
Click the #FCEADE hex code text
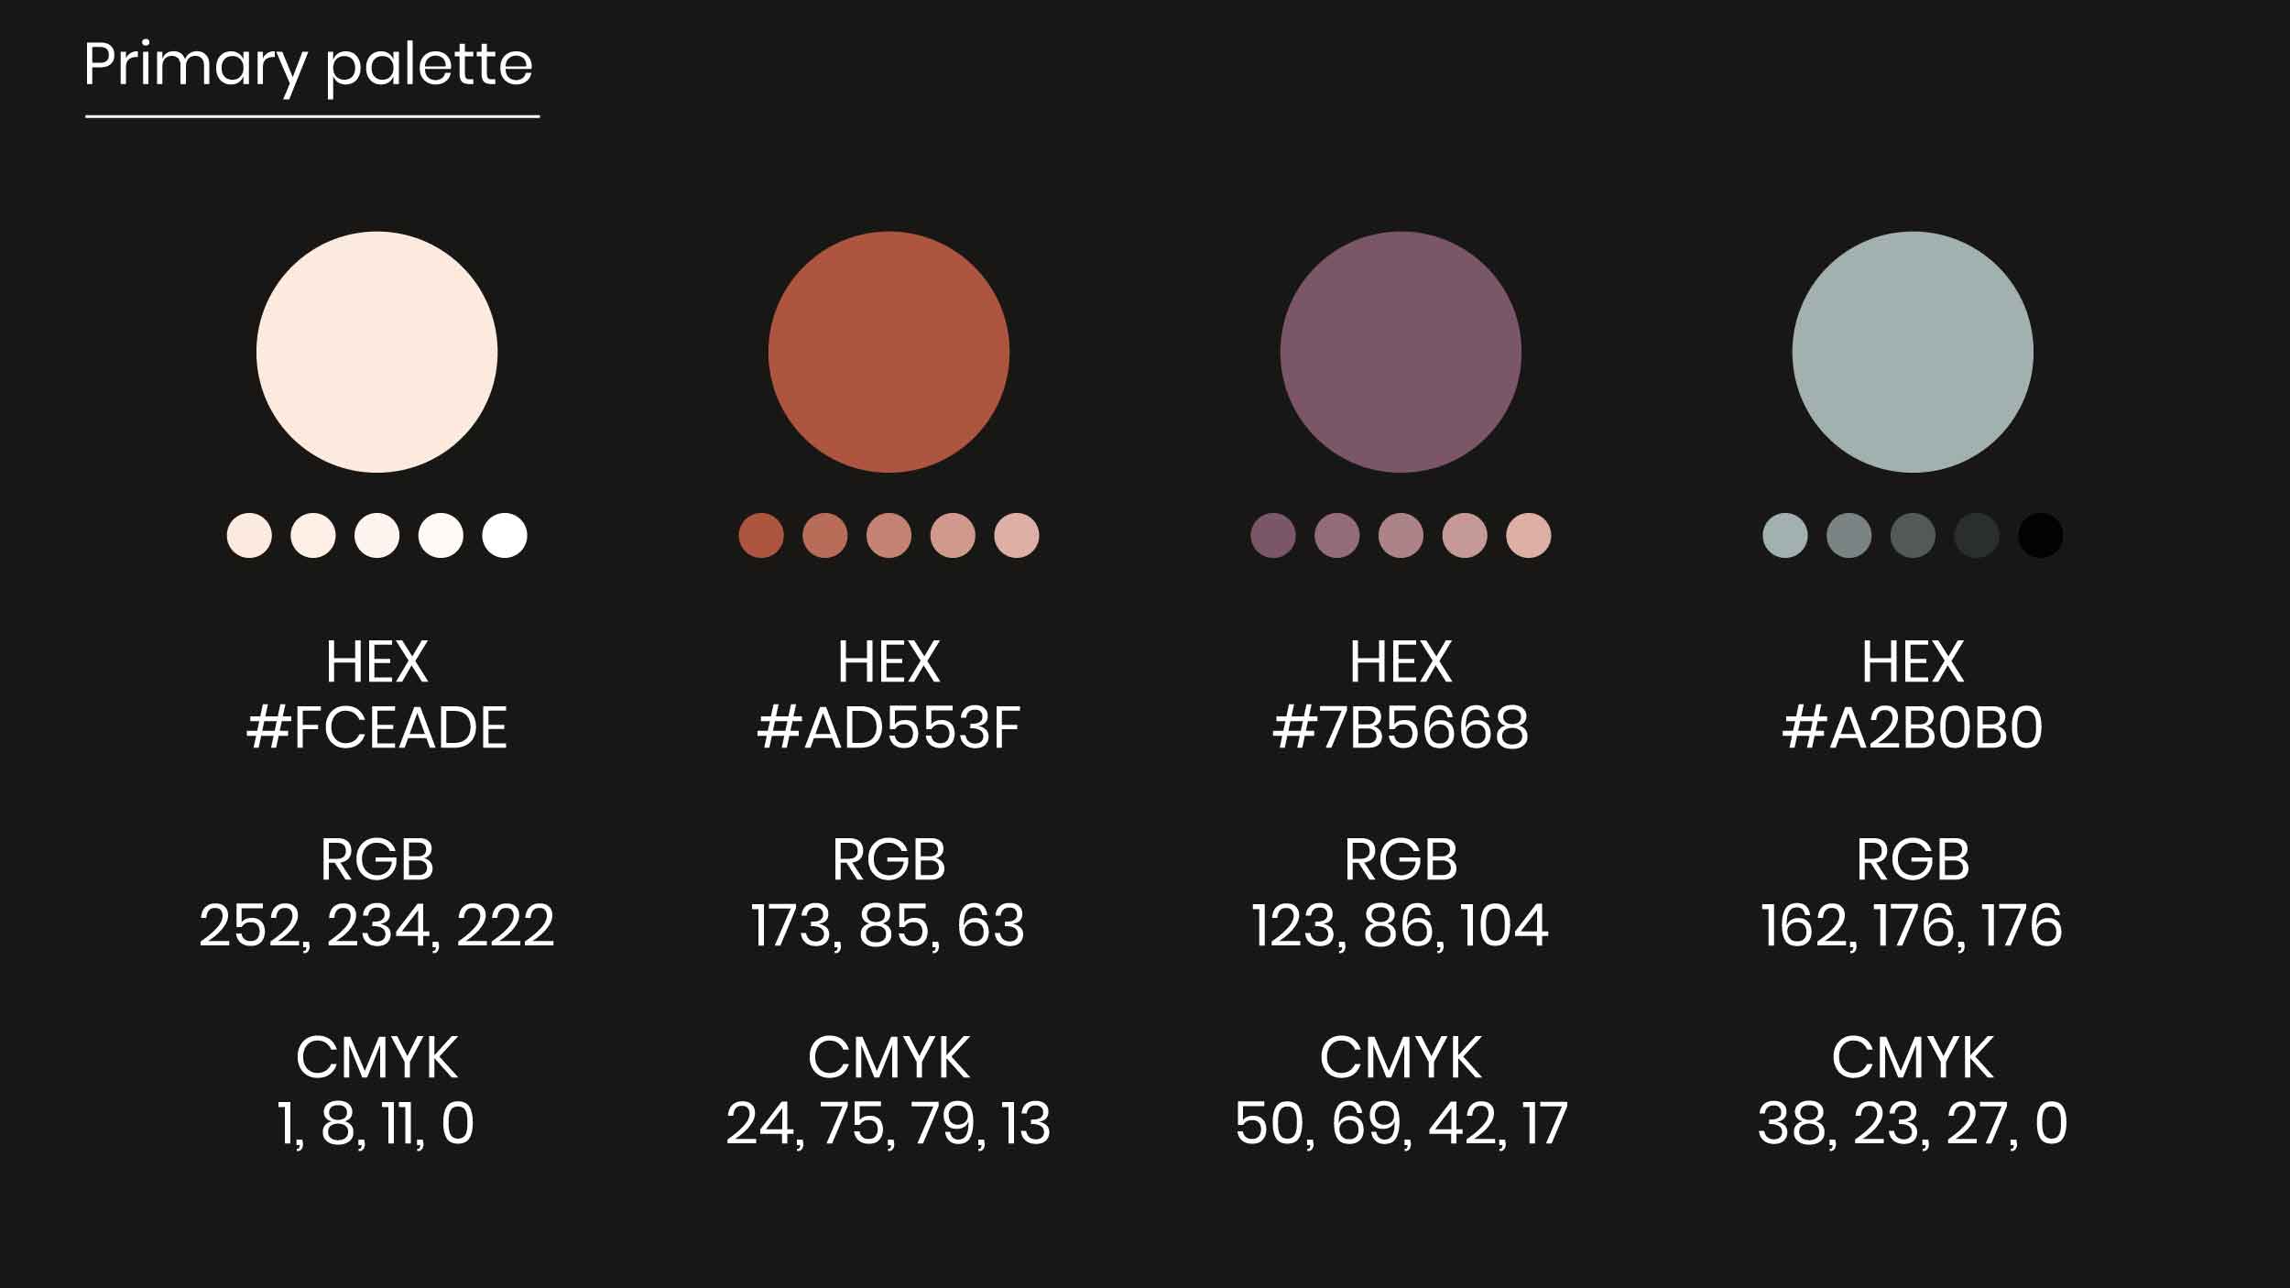point(376,728)
